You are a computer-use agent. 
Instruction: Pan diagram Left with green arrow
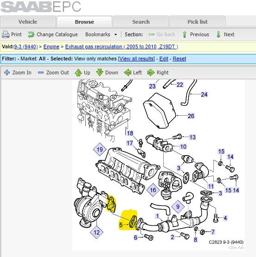coord(128,72)
